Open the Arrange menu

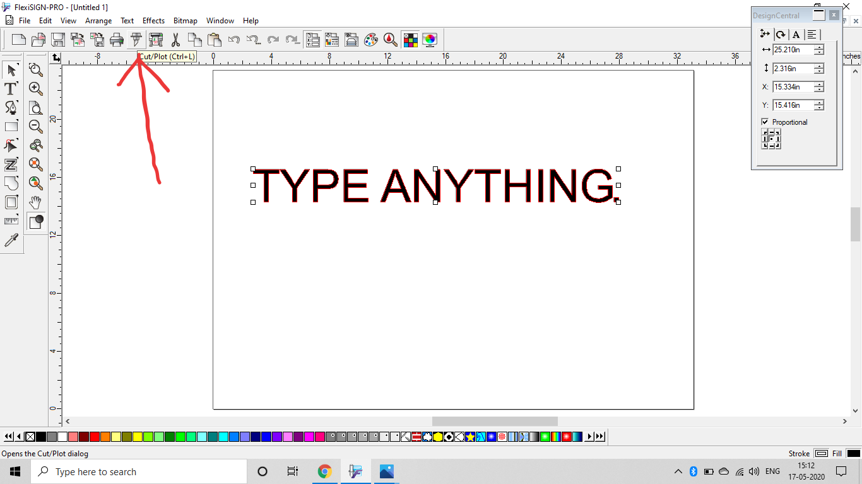click(98, 21)
